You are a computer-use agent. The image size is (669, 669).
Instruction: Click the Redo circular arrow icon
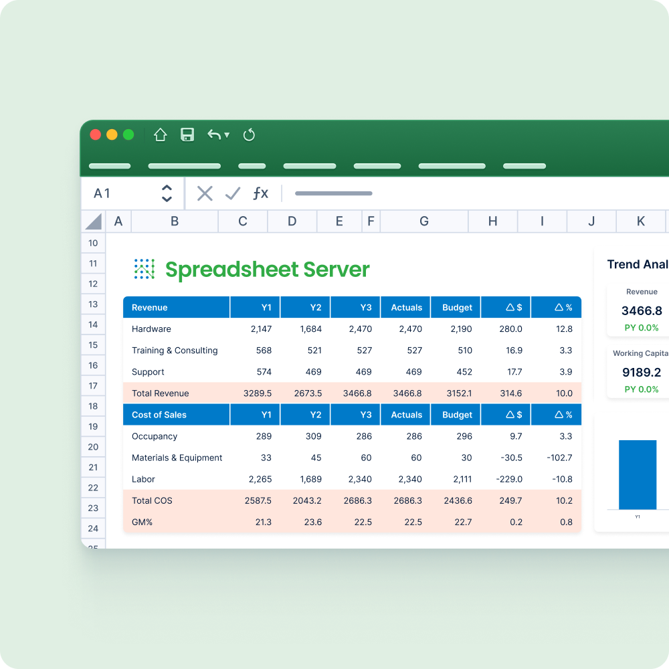[249, 134]
